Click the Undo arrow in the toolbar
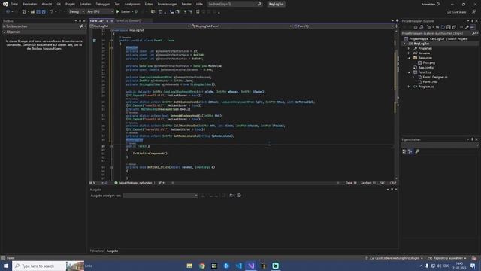 (51, 12)
